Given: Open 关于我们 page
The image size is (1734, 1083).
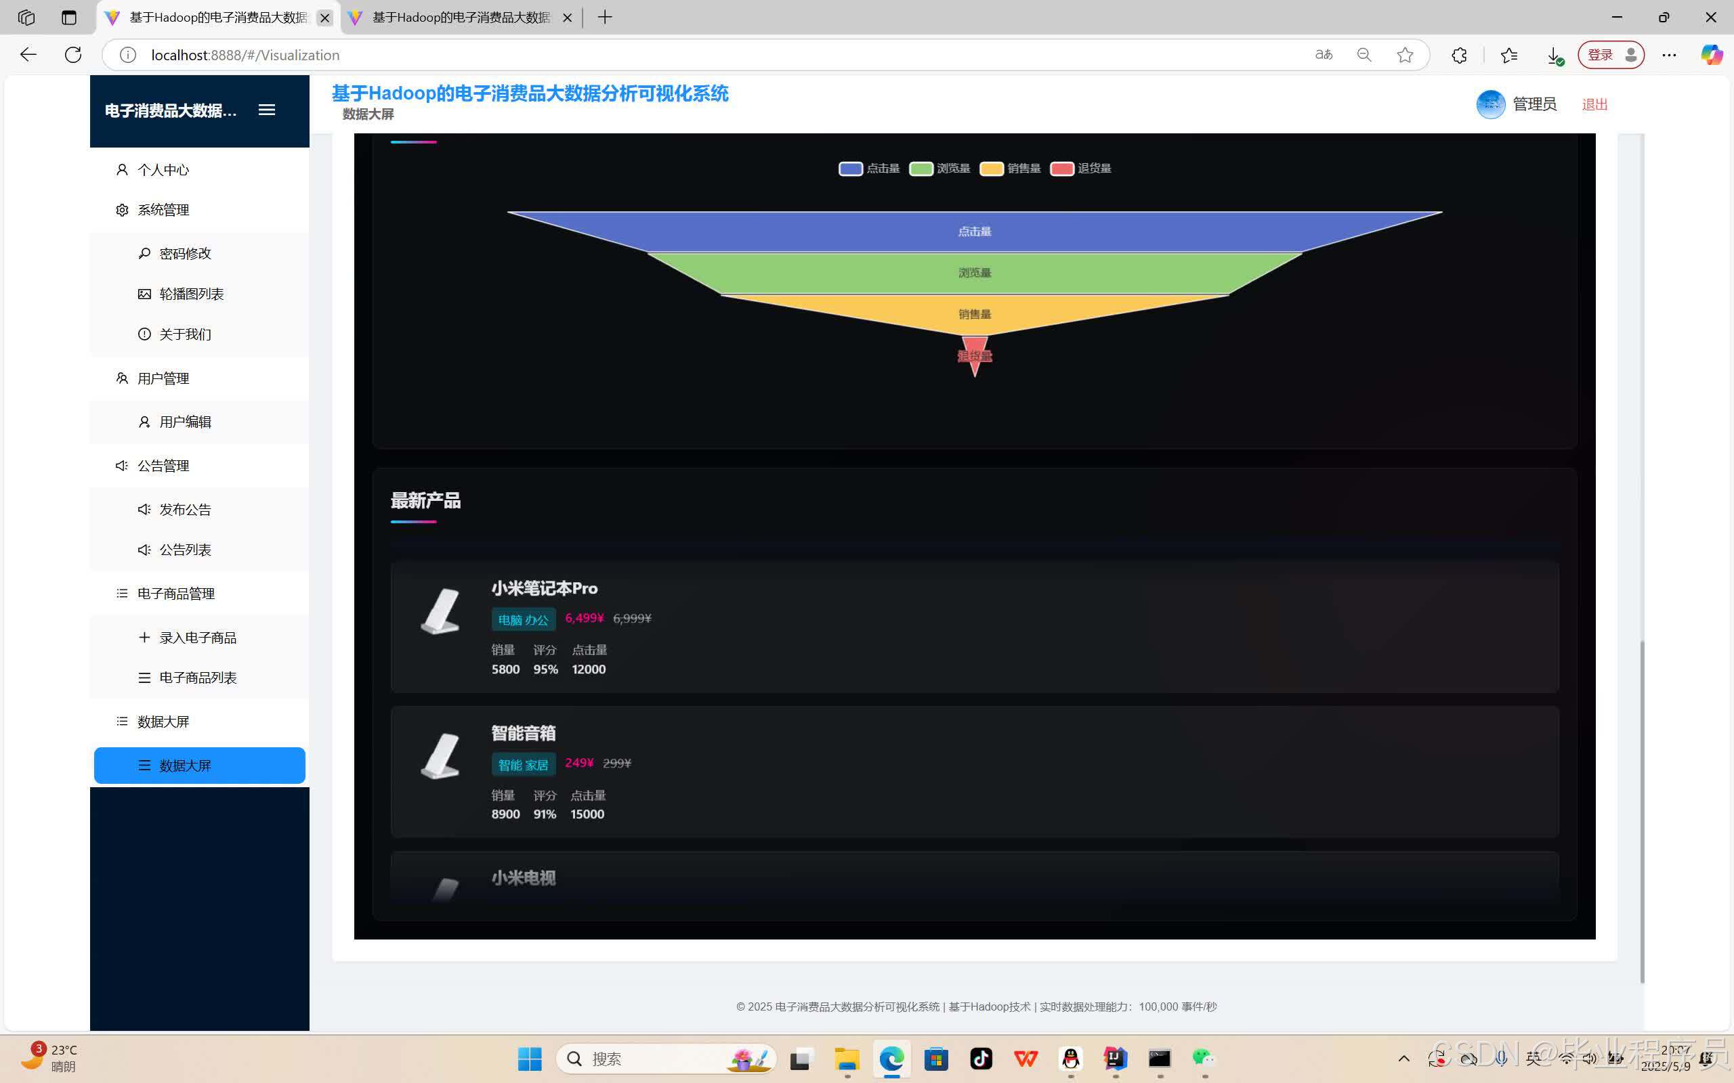Looking at the screenshot, I should [199, 334].
